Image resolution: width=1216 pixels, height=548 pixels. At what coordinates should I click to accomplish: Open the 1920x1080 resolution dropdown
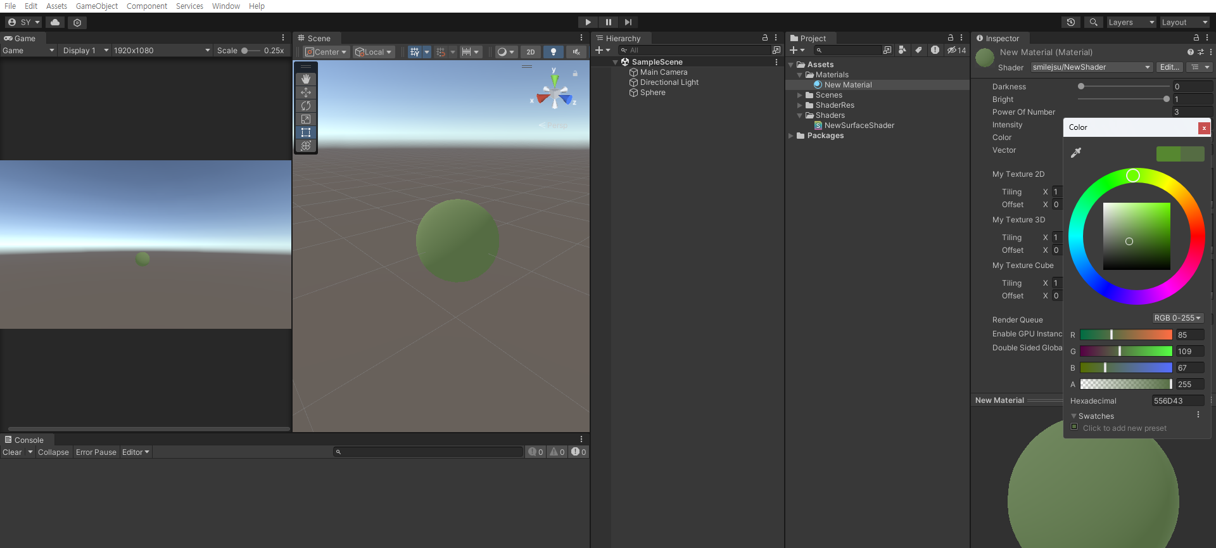tap(162, 51)
